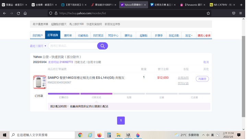Switch to the 定頻洗衣機 browser tab
Viewport: 247px width, 139px height.
click(x=163, y=5)
